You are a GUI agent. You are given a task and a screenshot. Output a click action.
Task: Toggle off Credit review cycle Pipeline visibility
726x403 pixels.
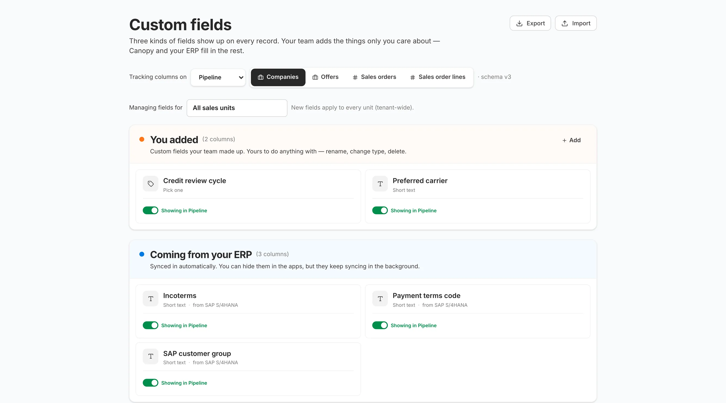point(150,210)
